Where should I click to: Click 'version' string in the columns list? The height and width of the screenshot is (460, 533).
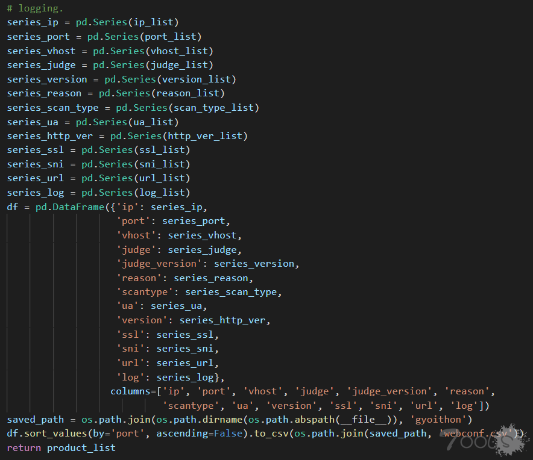click(x=291, y=406)
